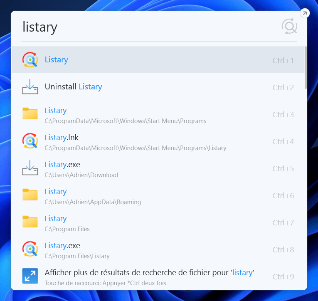318x301 pixels.
Task: Click the Ctrl+4 shortcut label
Action: (283, 142)
